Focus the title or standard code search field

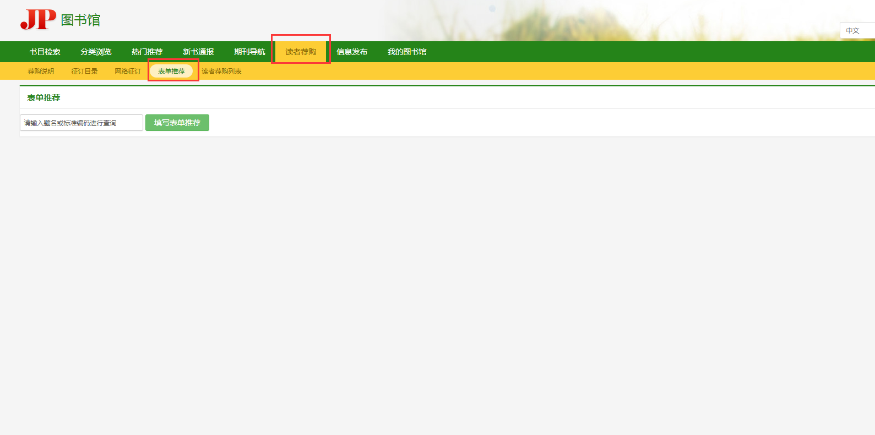[81, 123]
